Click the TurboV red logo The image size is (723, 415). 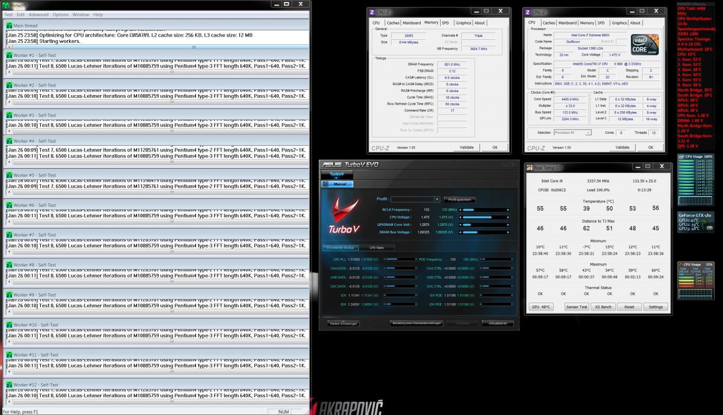pyautogui.click(x=343, y=215)
